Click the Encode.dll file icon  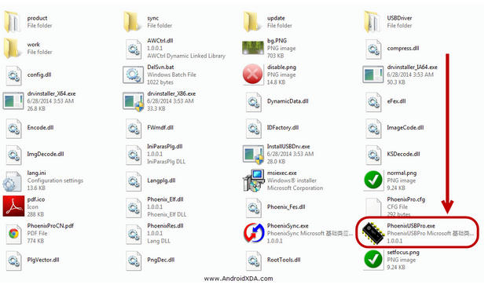(x=13, y=128)
